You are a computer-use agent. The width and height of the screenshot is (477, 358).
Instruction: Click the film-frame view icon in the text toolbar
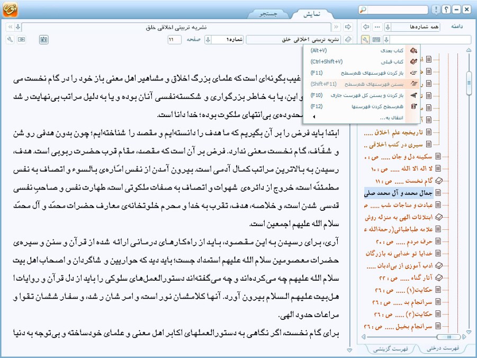44,40
